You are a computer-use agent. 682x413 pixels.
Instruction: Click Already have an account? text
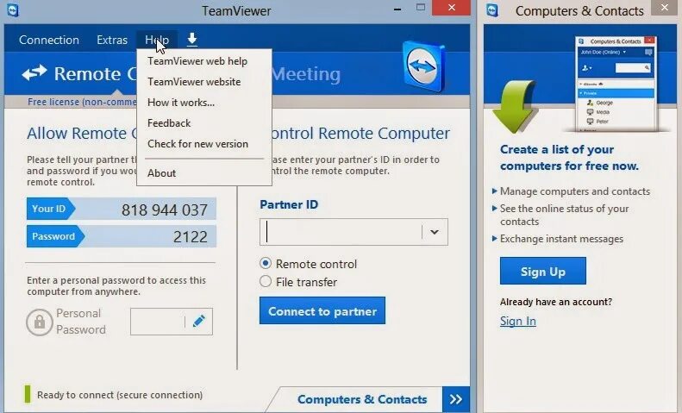tap(556, 302)
